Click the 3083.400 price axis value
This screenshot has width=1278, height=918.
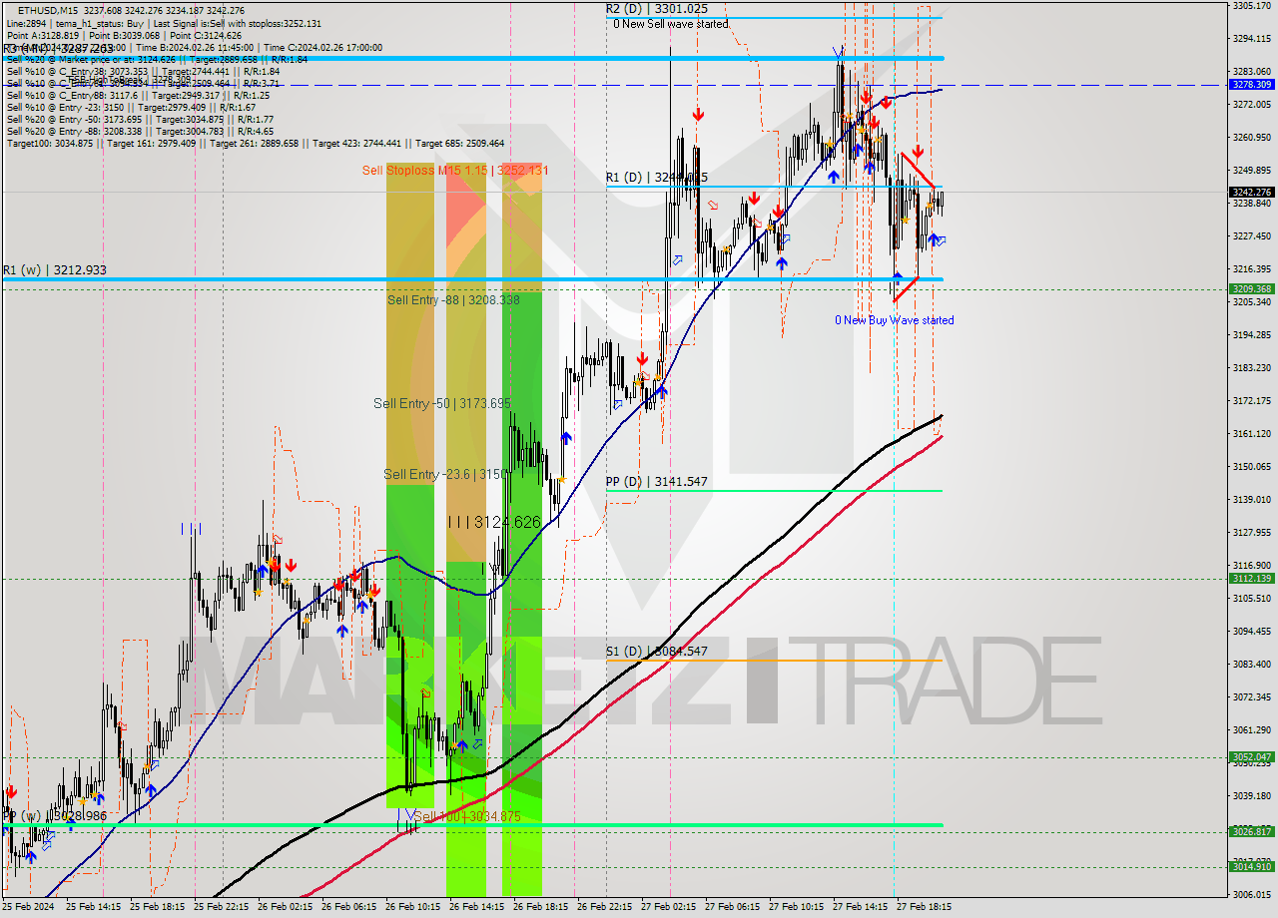1251,664
